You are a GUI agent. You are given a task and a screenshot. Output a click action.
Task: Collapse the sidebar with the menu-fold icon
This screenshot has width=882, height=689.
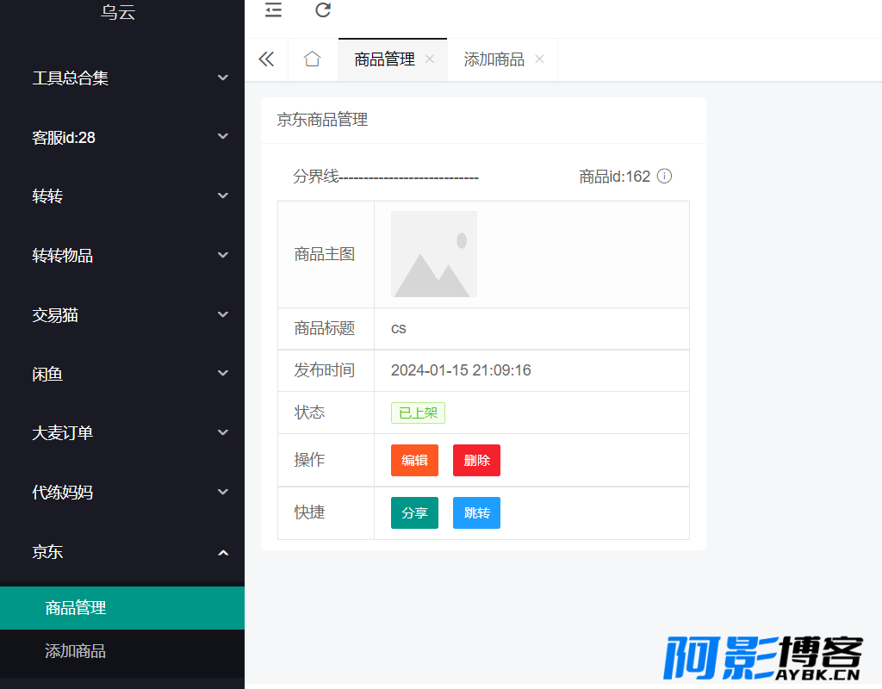[x=273, y=10]
